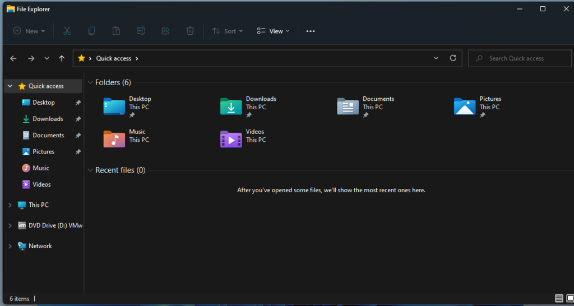Image resolution: width=574 pixels, height=306 pixels.
Task: Click the Paste clipboard icon
Action: [116, 31]
